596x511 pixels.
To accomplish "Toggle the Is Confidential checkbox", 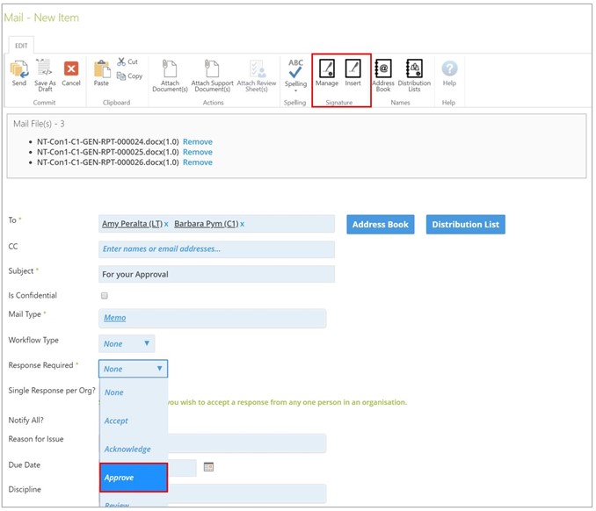I will tap(104, 295).
